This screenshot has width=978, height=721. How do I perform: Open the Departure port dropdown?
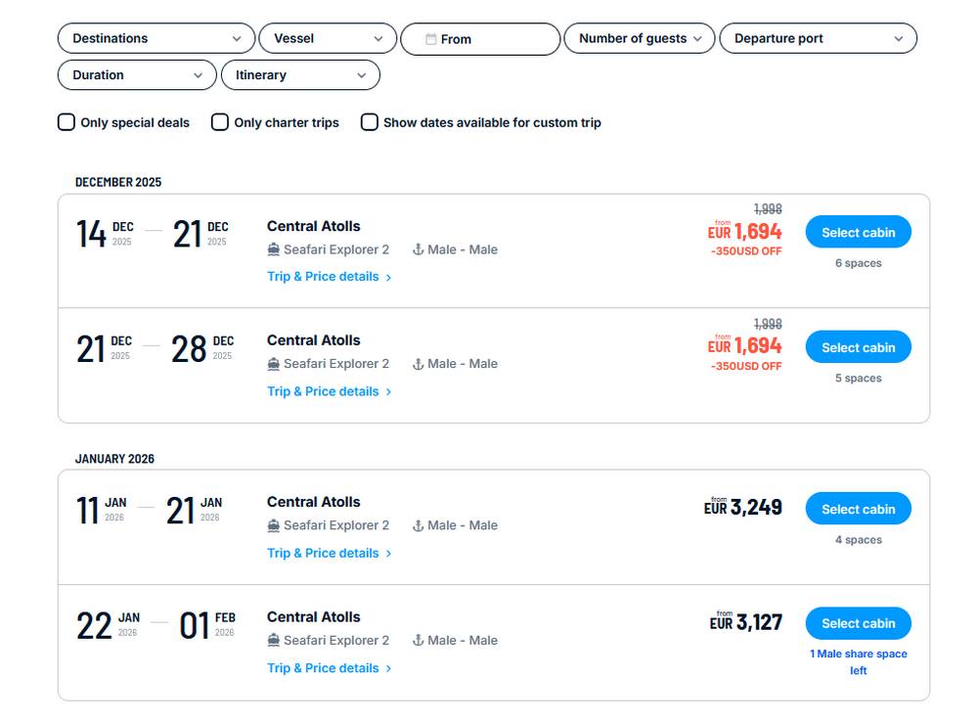[x=818, y=38]
